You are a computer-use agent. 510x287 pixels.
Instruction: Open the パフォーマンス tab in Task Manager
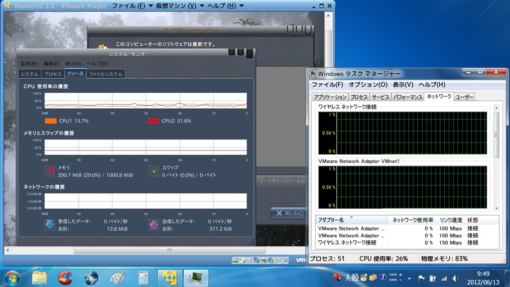coord(407,97)
